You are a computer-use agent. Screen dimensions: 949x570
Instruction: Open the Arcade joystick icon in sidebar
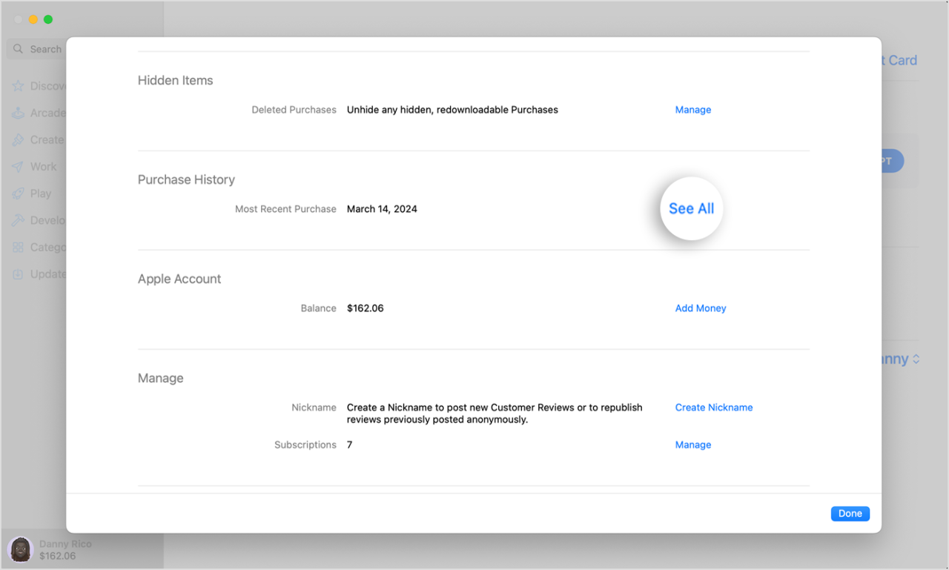tap(18, 113)
